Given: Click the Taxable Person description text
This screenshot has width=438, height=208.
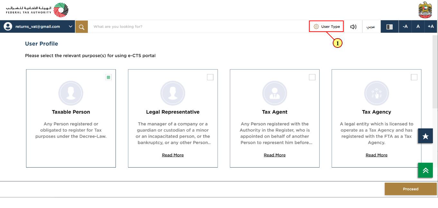Looking at the screenshot, I should pyautogui.click(x=71, y=130).
